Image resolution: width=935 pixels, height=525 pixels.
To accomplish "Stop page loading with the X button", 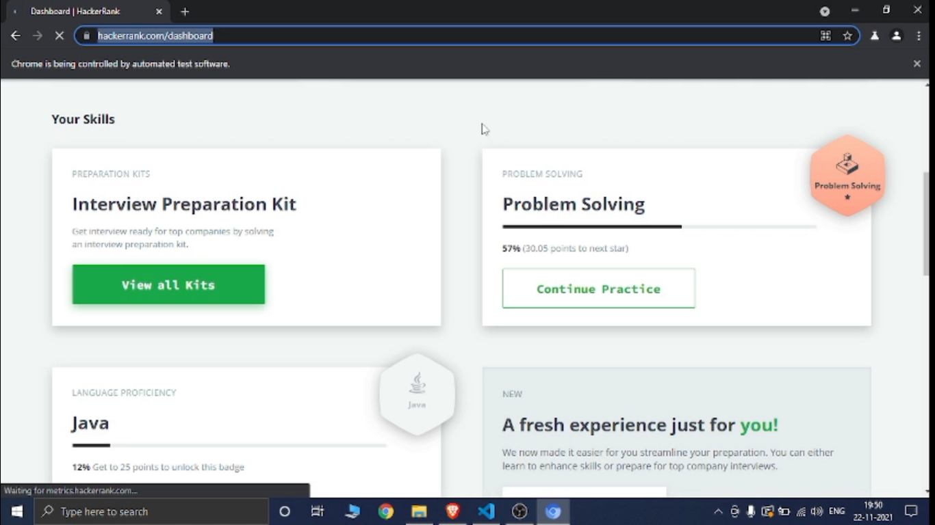I will (59, 36).
